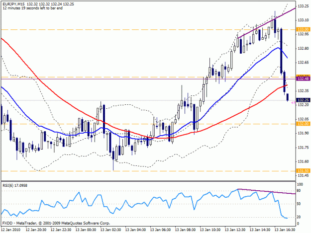Click the latest candlestick near 132.25
Screen dimensions: 311x233
288,97
